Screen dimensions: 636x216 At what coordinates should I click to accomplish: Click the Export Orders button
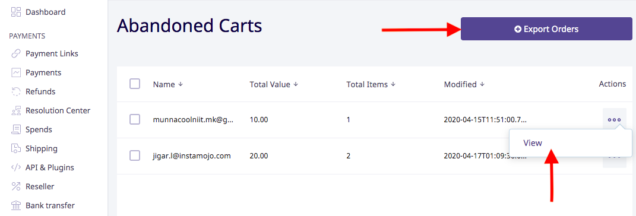pyautogui.click(x=546, y=28)
